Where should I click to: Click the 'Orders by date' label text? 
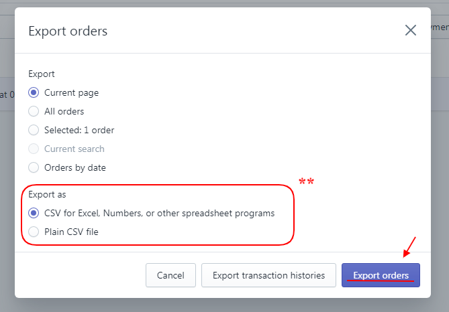(75, 167)
